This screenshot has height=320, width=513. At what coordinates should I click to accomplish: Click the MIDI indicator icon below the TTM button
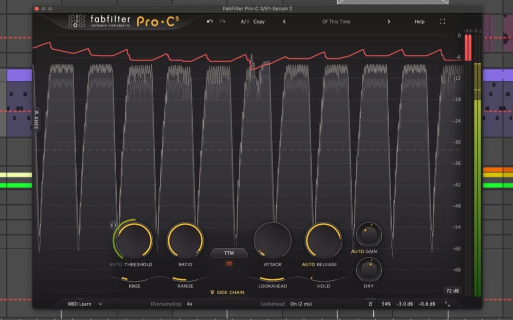click(x=229, y=263)
